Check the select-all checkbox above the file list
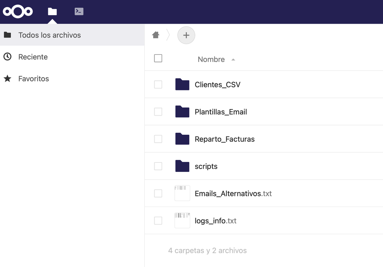Viewport: 383px width, 267px height. coord(158,58)
